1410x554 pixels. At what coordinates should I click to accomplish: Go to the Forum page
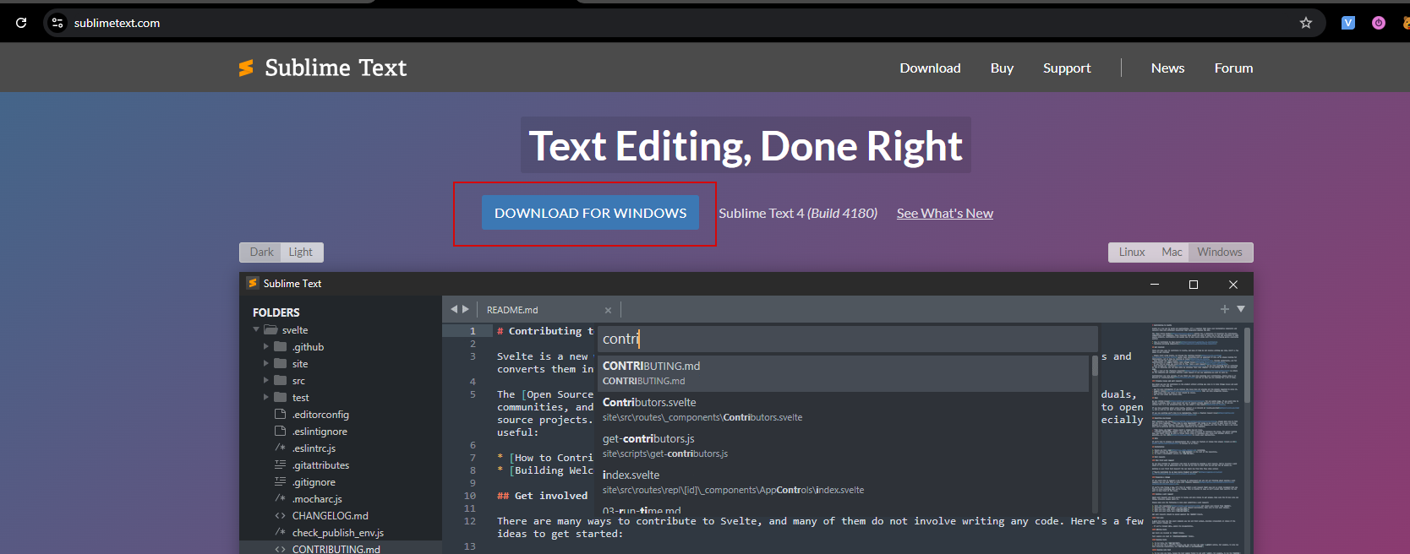pos(1233,68)
